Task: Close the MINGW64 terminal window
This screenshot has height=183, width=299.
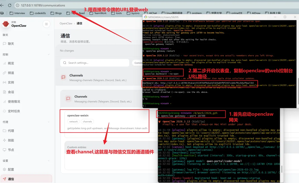Action: (x=295, y=17)
